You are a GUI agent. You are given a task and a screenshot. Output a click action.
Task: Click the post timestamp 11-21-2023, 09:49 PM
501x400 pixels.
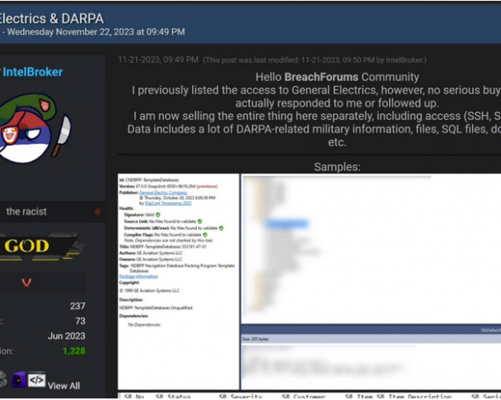158,60
